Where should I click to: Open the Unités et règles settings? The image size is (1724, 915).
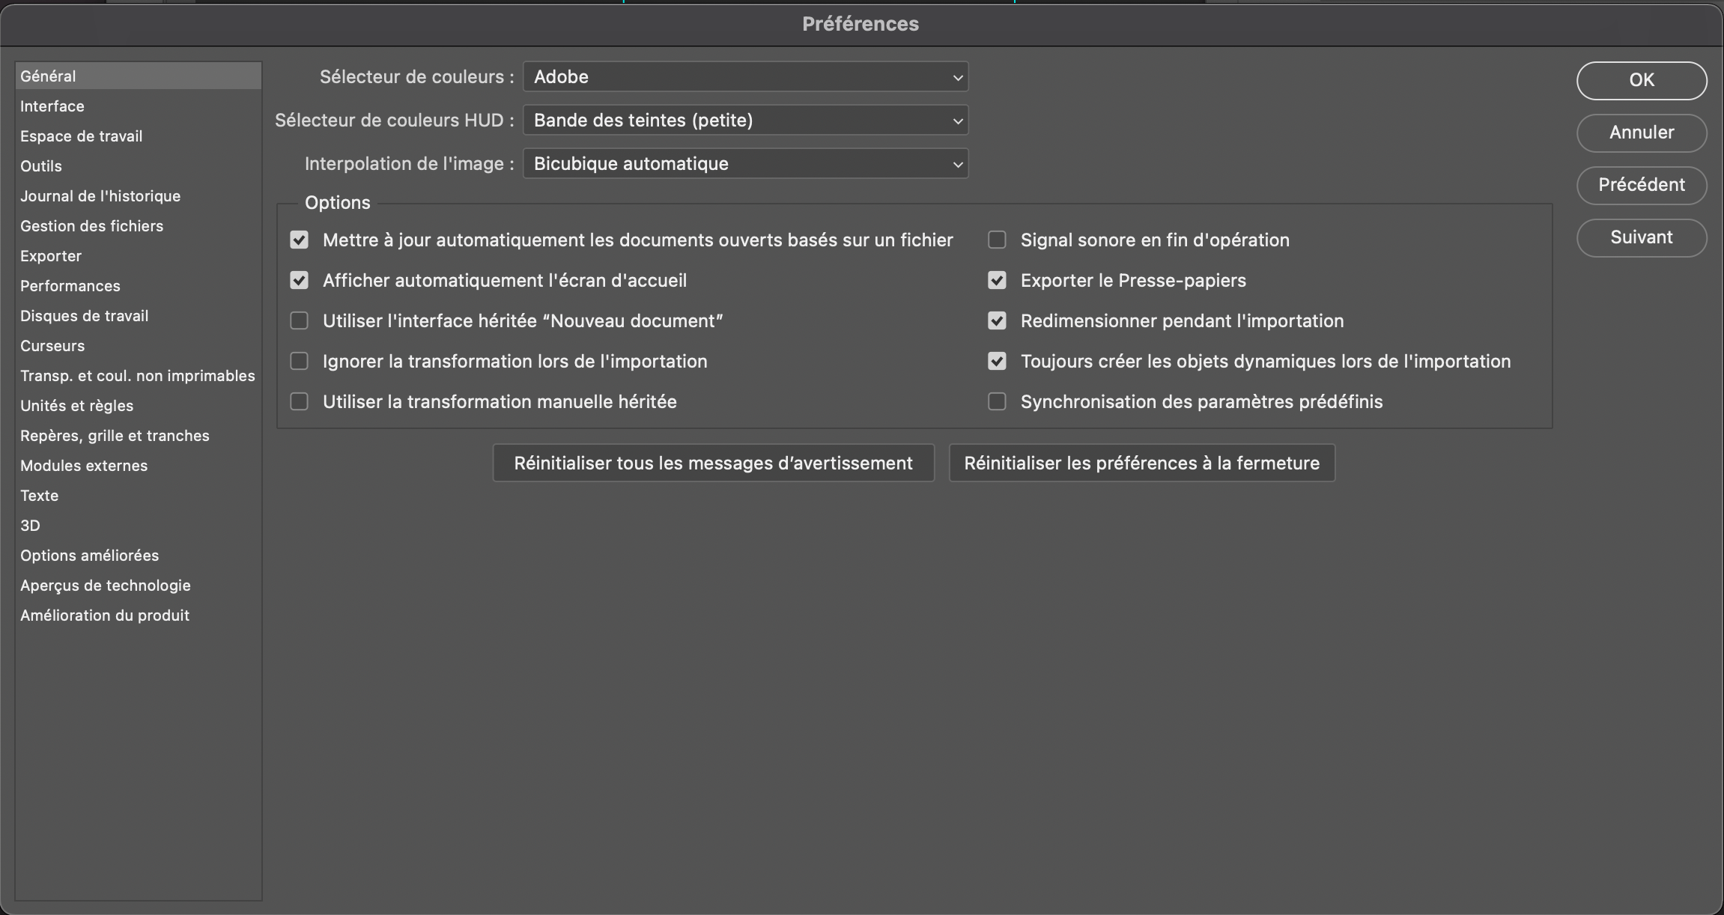76,405
